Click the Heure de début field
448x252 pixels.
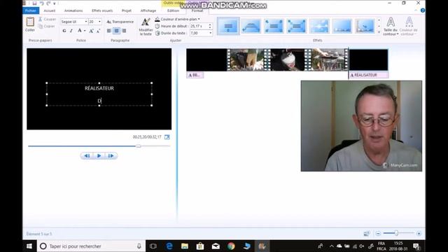click(199, 26)
